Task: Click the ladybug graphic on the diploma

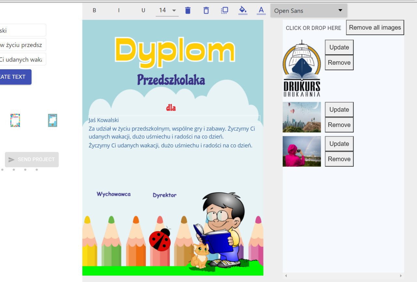Action: coord(160,239)
